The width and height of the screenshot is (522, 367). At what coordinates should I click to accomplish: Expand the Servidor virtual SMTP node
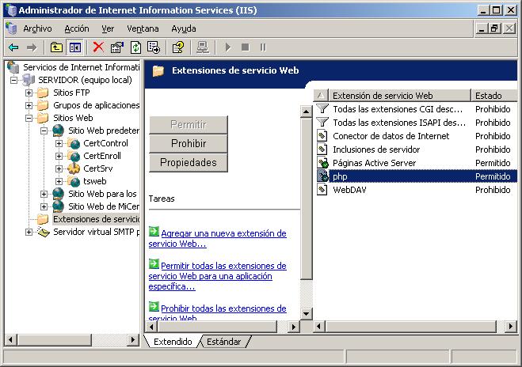pyautogui.click(x=29, y=232)
